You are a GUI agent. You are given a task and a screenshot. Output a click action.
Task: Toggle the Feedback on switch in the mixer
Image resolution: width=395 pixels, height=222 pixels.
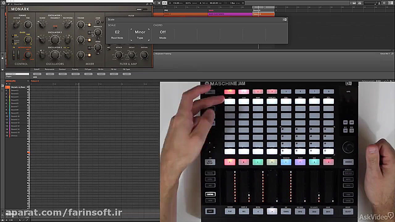(89, 32)
